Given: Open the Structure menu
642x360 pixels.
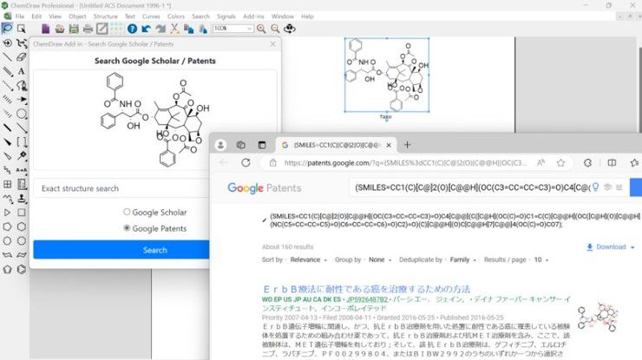Looking at the screenshot, I should [105, 16].
